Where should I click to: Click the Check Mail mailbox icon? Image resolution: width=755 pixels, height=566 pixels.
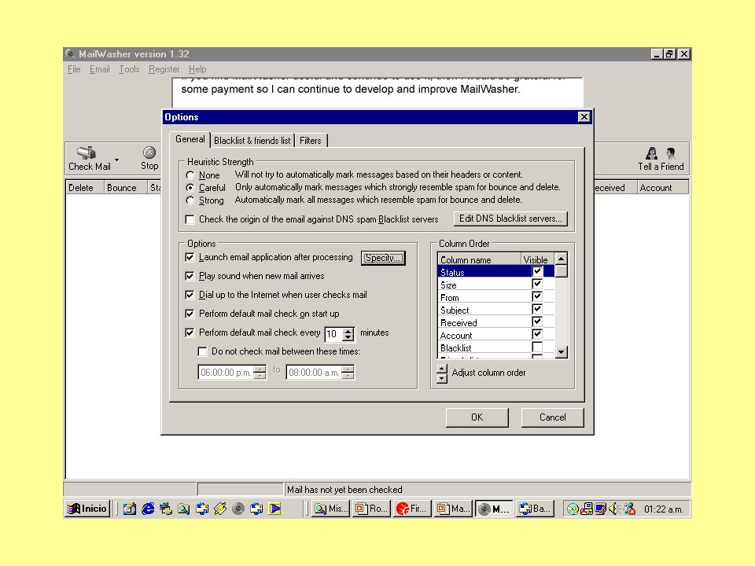[x=87, y=153]
